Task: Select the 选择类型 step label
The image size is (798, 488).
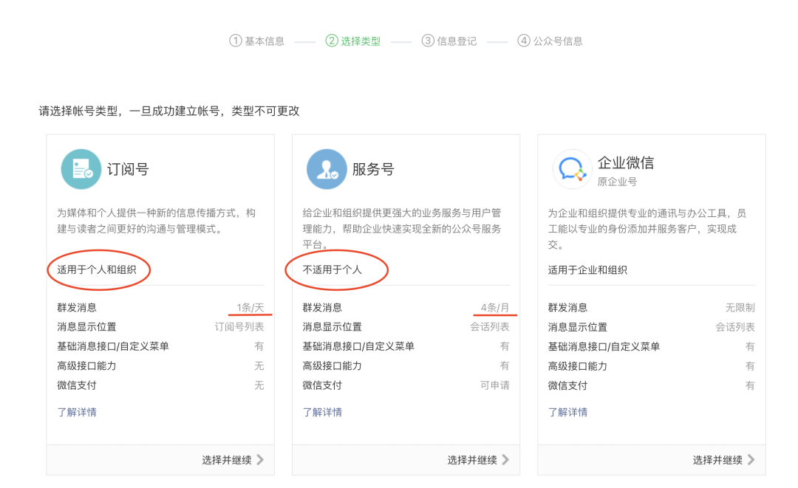Action: (361, 41)
